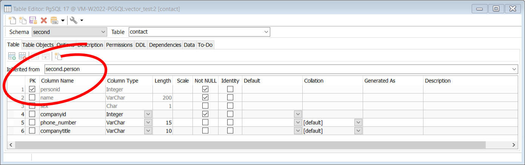Delete column using grid-with-red-x icon
Viewport: 525px width, 165px height.
click(22, 57)
